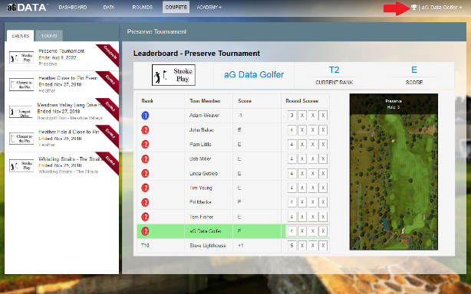471x294 pixels.
Task: Click the Stroke Play icon for Whistling Straits event
Action: (21, 165)
